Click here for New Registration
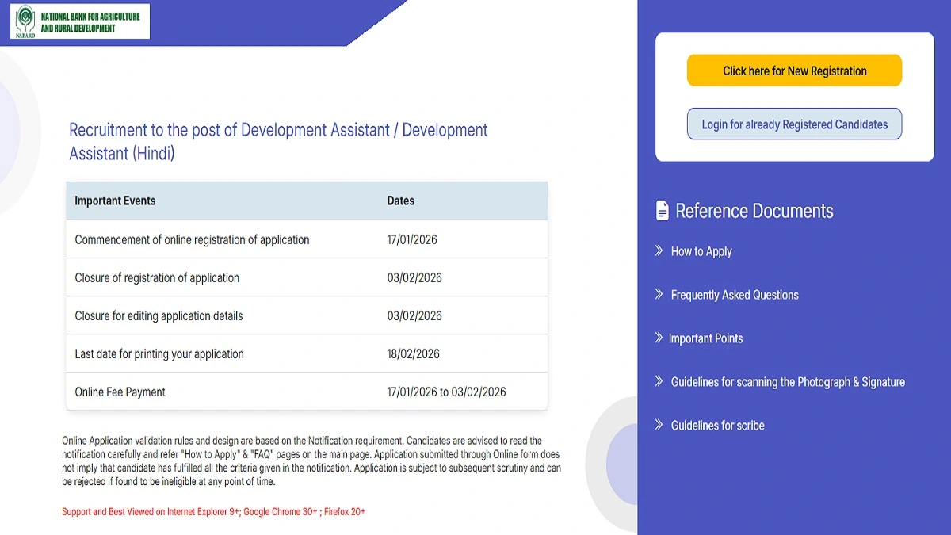This screenshot has width=951, height=535. (794, 70)
